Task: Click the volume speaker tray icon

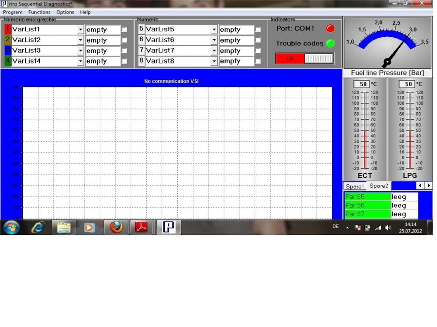Action: pos(388,228)
